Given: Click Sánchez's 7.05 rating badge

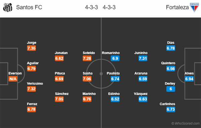Looking at the screenshot, I should 59,99.
